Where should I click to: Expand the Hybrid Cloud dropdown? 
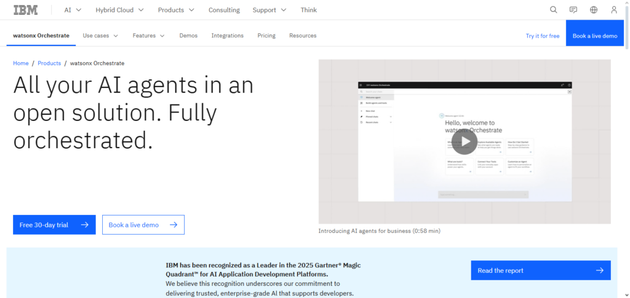[x=119, y=10]
